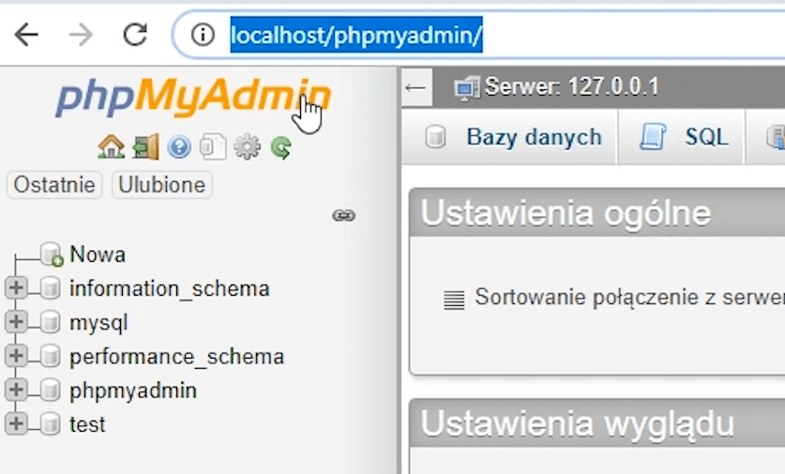Viewport: 785px width, 474px height.
Task: Collapse the navigation panel with the left arrow
Action: click(416, 87)
